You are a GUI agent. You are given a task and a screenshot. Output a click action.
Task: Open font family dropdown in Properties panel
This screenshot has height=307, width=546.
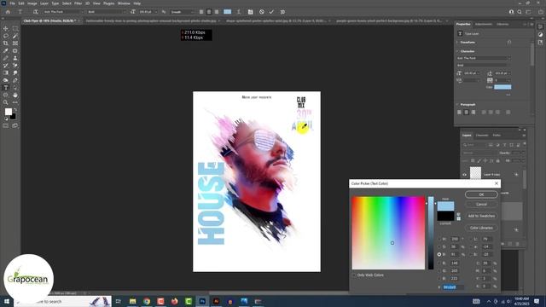(484, 58)
